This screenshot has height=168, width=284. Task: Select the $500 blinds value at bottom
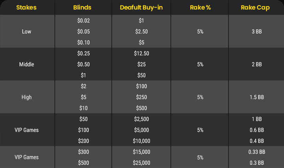pos(83,163)
